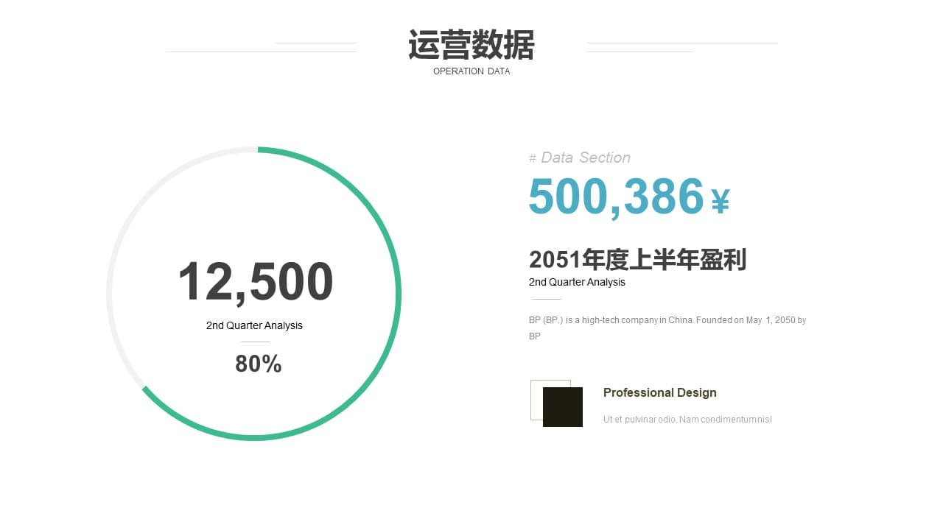Select the OPERATION DATA subtitle
This screenshot has height=530, width=943.
[471, 71]
